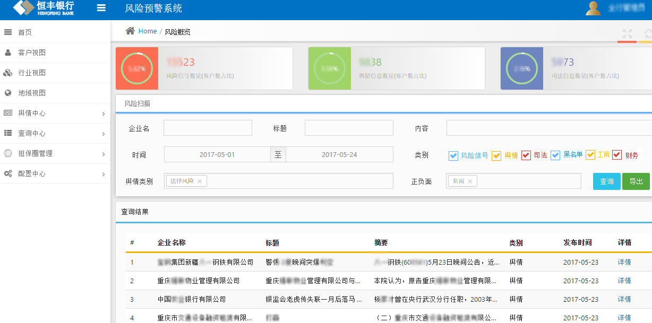Click the 恒丰银行 logo
652x323 pixels.
(x=44, y=8)
